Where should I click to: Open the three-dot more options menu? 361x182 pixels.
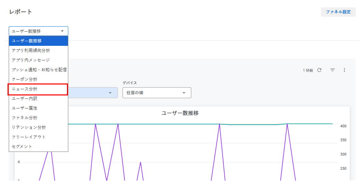pos(344,70)
